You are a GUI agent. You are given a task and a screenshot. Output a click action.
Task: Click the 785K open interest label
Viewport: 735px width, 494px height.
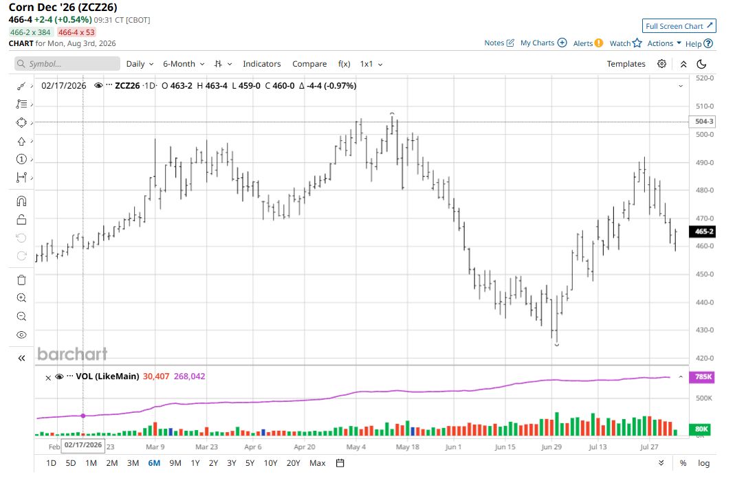(x=702, y=377)
